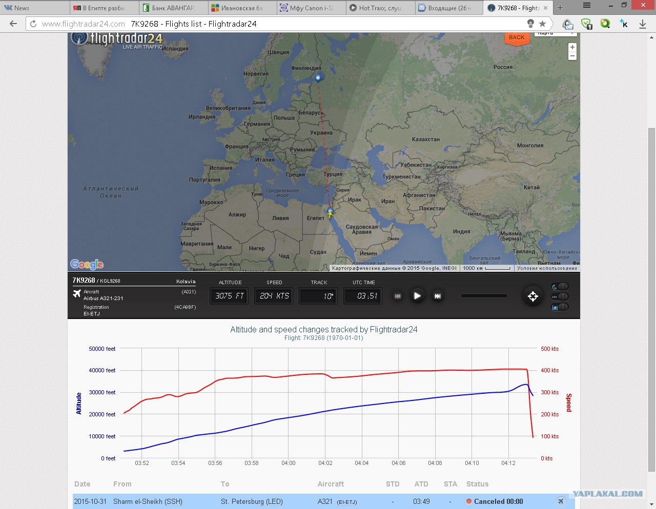Switch to the 'В Египте разби' tab
The width and height of the screenshot is (656, 509).
click(x=104, y=8)
